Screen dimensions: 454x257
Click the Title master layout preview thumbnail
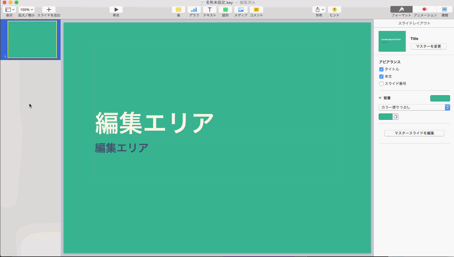(392, 41)
